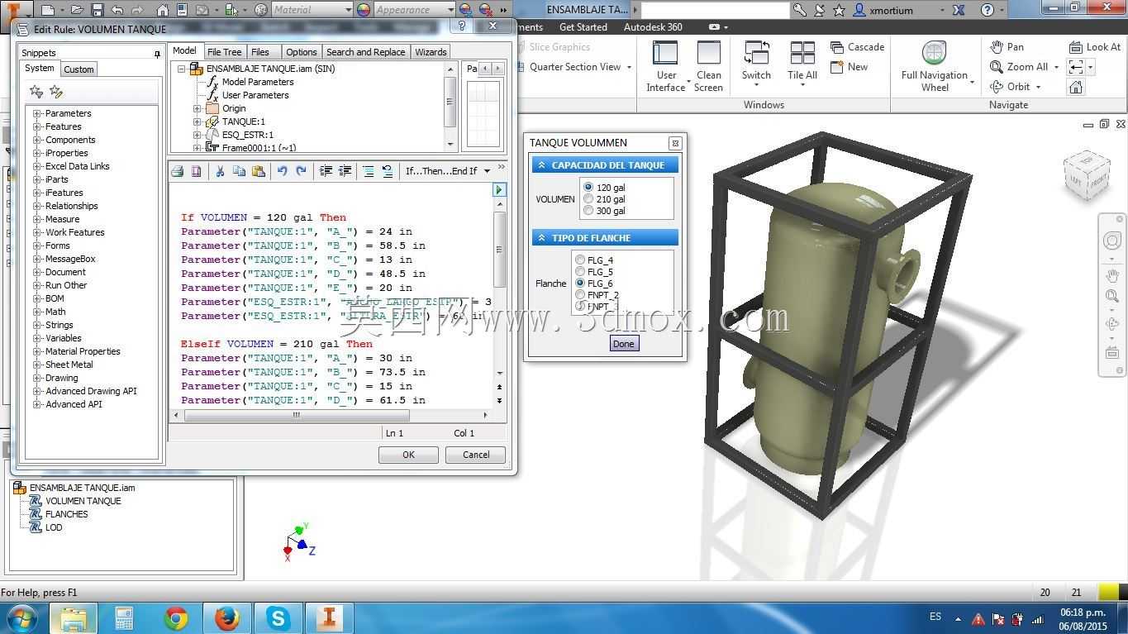
Task: Expand the iProperties snippet category
Action: click(x=36, y=154)
